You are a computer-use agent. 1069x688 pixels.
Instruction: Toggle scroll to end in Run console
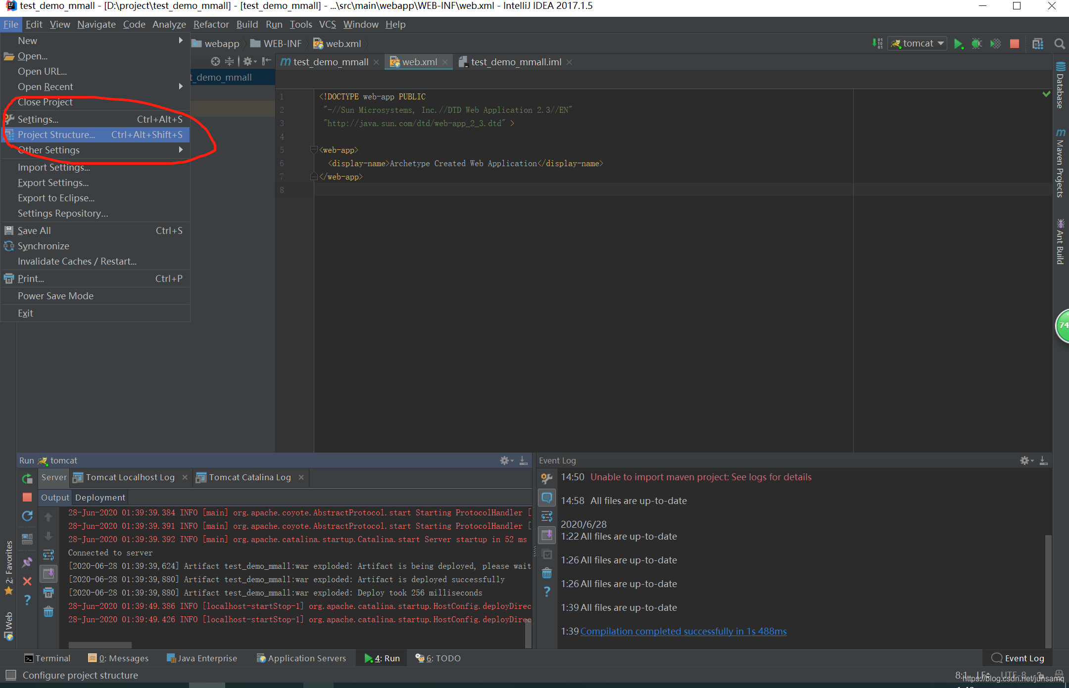click(x=49, y=574)
